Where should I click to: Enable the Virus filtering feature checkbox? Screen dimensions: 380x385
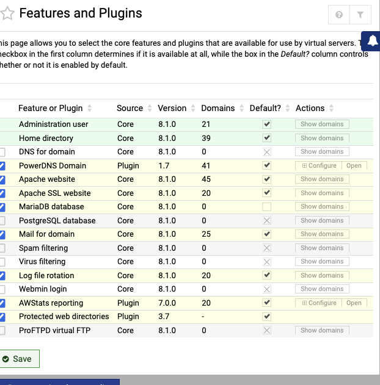(2, 262)
